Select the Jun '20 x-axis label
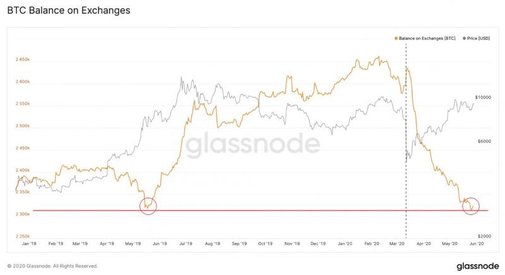 [x=477, y=243]
